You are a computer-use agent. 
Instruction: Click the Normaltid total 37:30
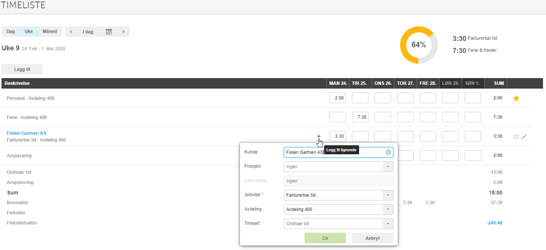tap(497, 203)
